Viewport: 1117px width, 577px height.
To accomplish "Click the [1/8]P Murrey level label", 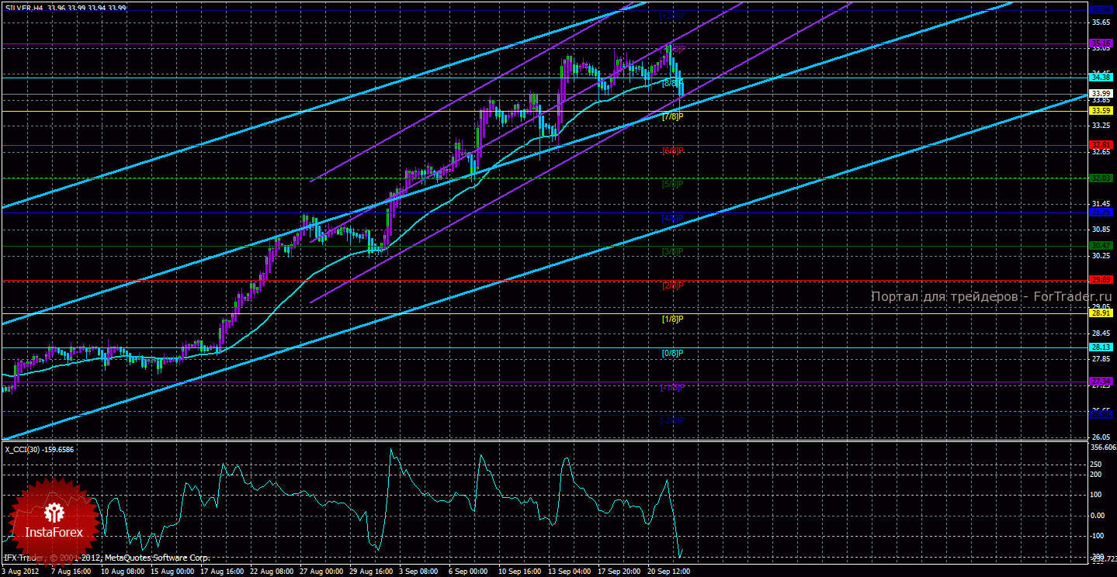I will tap(671, 319).
